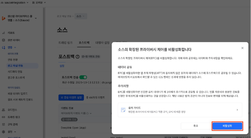Open the 소스 breadcrumb dropdown
The width and height of the screenshot is (251, 138).
[x=81, y=16]
